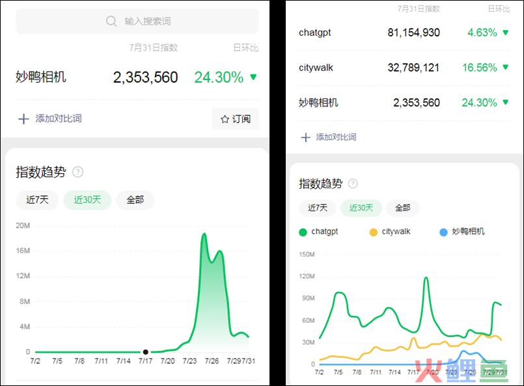This screenshot has width=524, height=386.
Task: Click the 150M axis label in right chart
Action: [307, 255]
